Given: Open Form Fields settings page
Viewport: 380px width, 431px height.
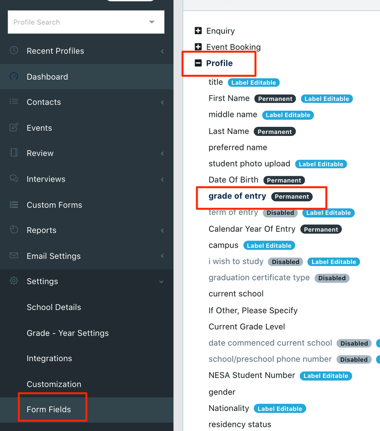Looking at the screenshot, I should click(x=48, y=409).
